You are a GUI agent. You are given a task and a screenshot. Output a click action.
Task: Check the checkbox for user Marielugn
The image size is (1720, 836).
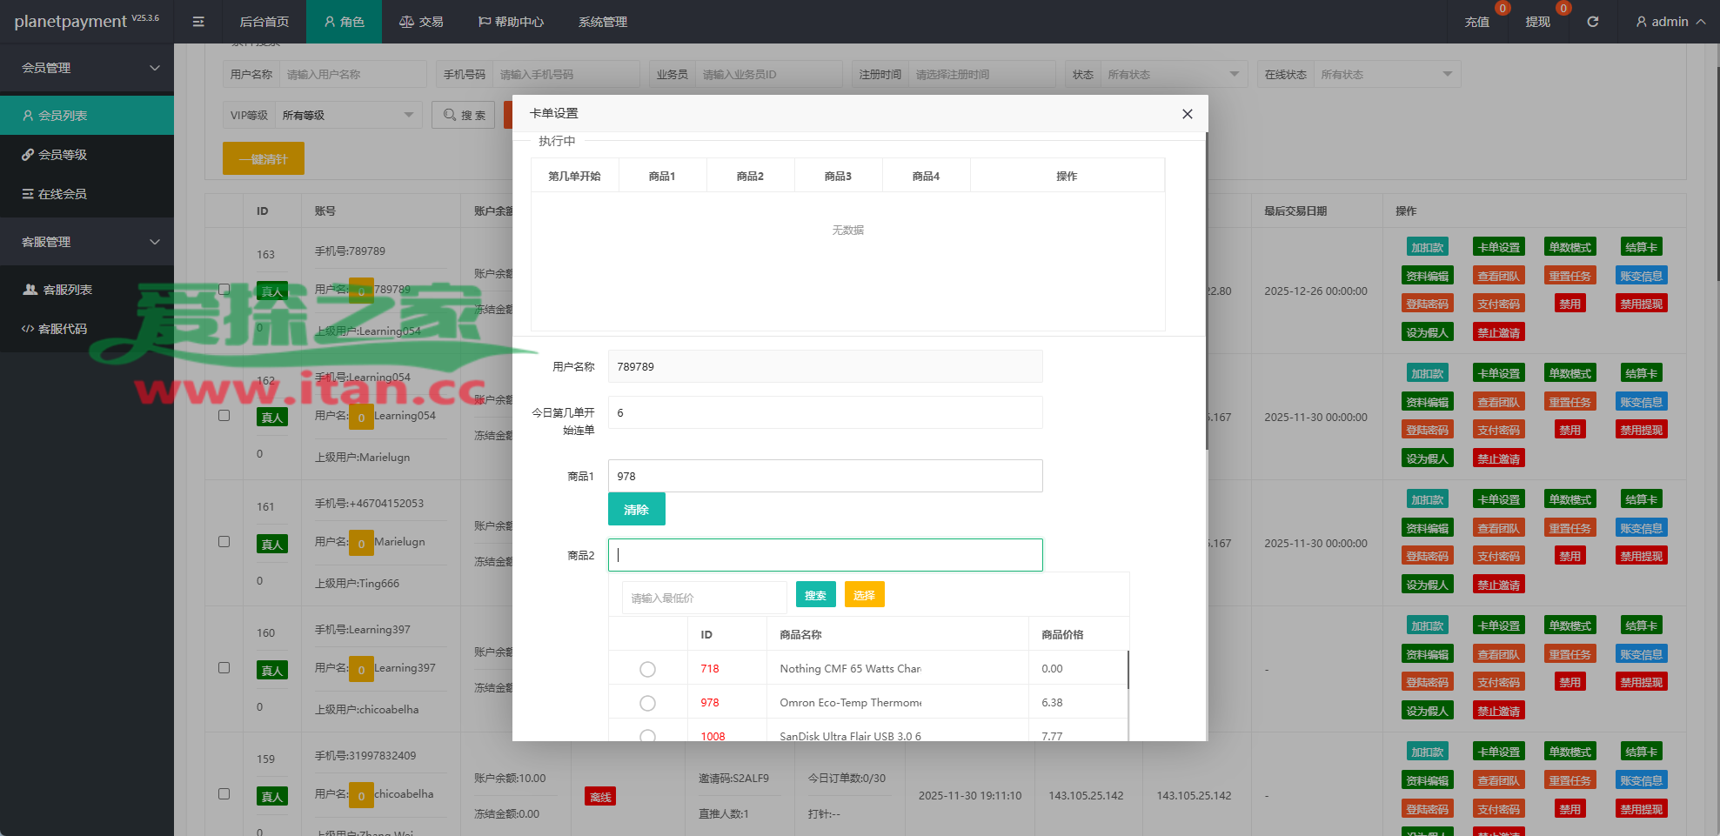pos(224,542)
